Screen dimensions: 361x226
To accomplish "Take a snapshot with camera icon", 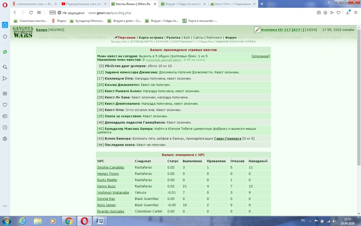I will coord(319,13).
